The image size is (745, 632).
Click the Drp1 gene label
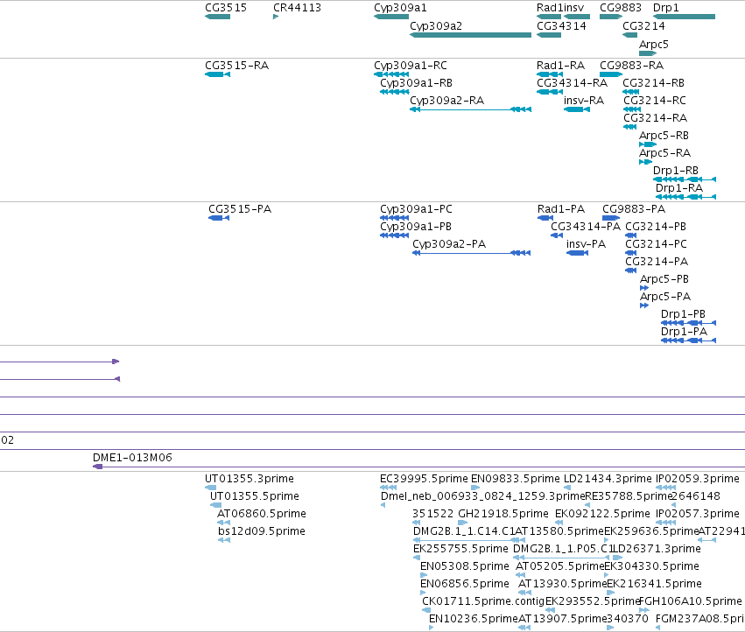coord(665,8)
